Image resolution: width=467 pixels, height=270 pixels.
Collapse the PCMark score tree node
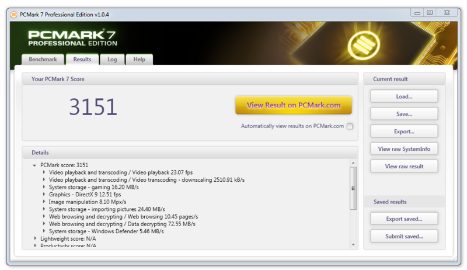tap(34, 165)
